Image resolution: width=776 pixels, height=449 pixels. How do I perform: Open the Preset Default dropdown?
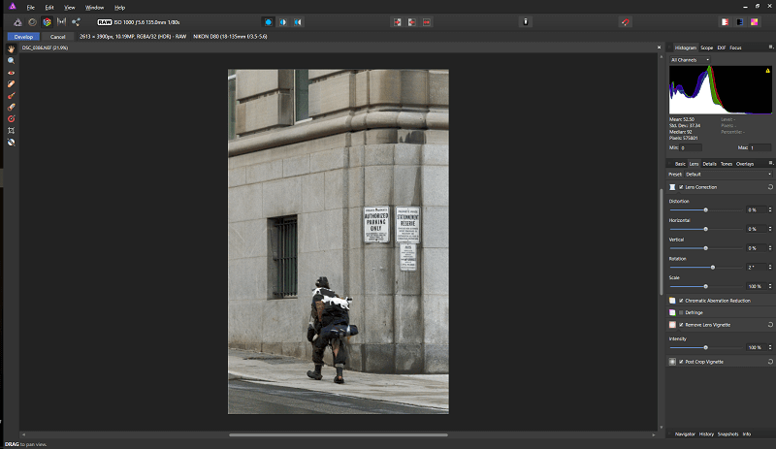(x=727, y=175)
